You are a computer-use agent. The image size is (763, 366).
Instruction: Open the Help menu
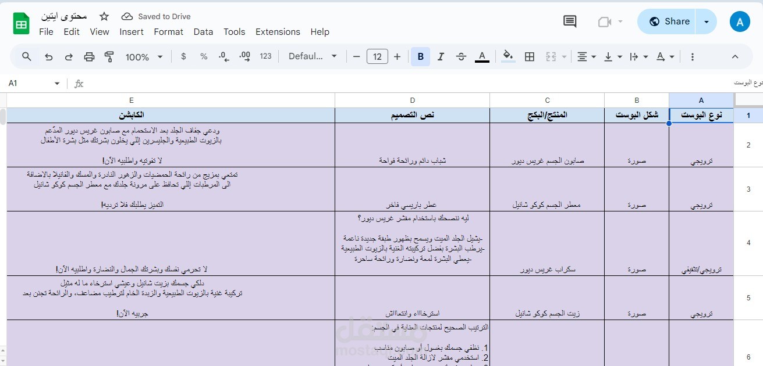point(320,32)
